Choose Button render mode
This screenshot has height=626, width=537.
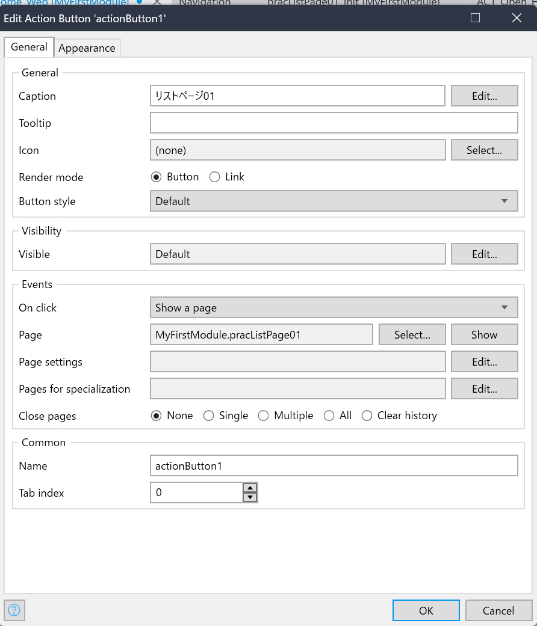(157, 177)
